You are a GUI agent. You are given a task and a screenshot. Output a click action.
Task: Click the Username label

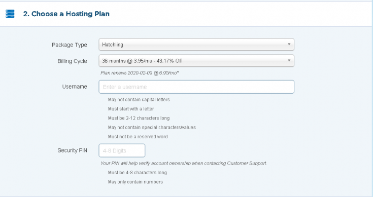click(75, 87)
